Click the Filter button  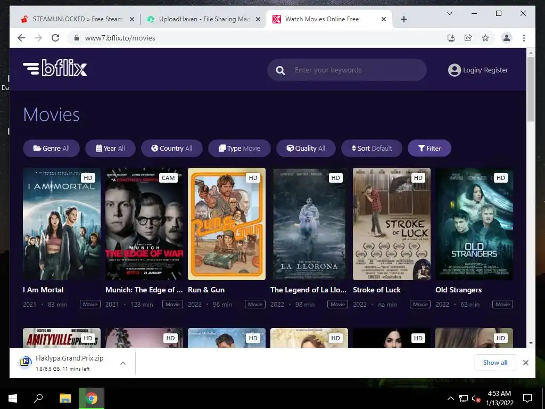(x=430, y=148)
